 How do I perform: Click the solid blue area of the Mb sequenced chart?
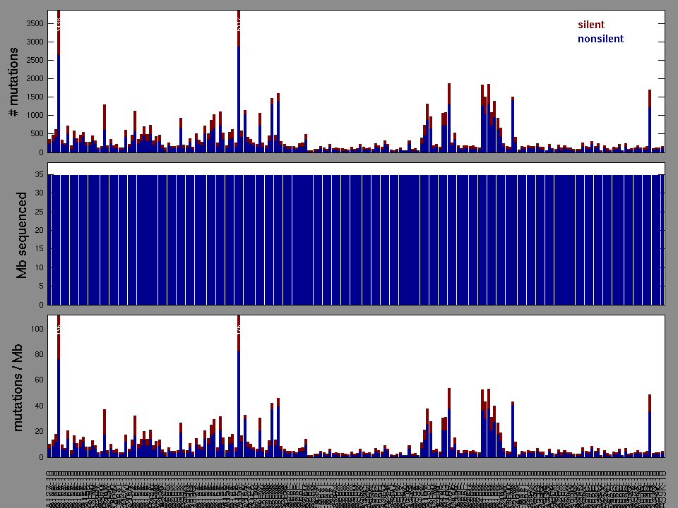353,240
